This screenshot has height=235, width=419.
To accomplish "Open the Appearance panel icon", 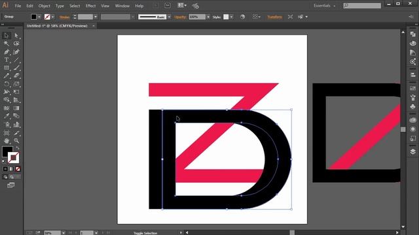I will coord(413,129).
